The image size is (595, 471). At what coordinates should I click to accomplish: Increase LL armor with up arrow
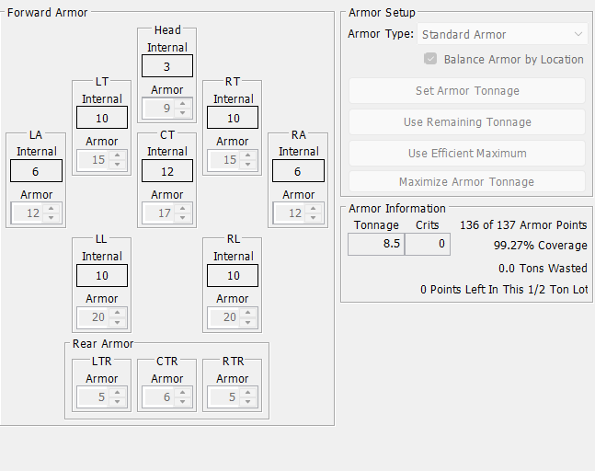[x=118, y=313]
